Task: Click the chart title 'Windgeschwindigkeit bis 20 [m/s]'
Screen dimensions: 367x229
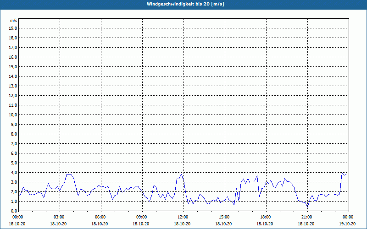Action: click(185, 4)
